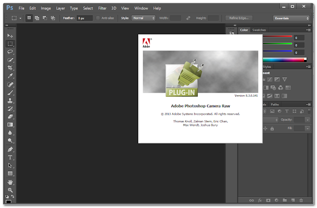Select the Zoom tool in the toolbox
The width and height of the screenshot is (317, 208).
10,190
